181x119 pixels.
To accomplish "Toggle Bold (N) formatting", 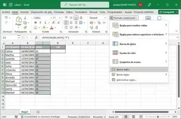I will click(36, 23).
